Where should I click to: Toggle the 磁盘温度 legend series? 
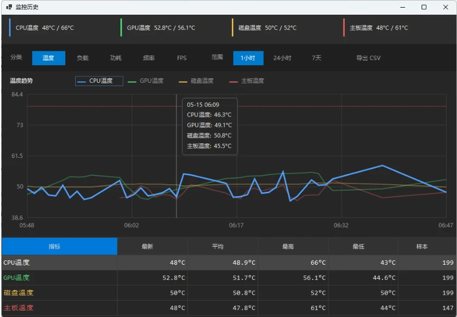[x=196, y=81]
